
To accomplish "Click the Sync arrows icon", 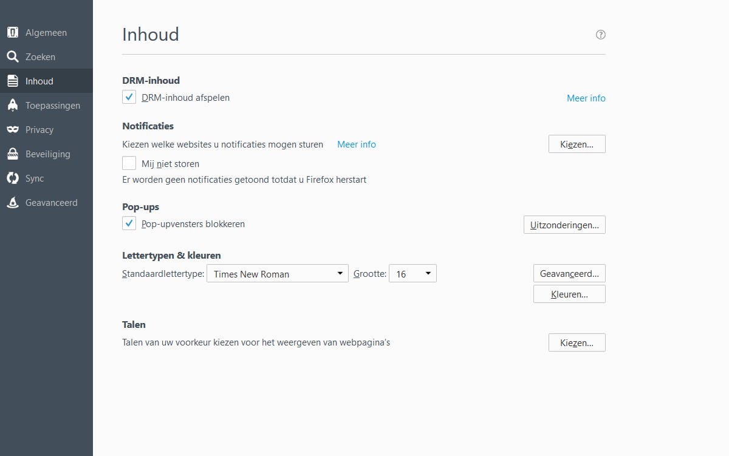I will coord(12,178).
